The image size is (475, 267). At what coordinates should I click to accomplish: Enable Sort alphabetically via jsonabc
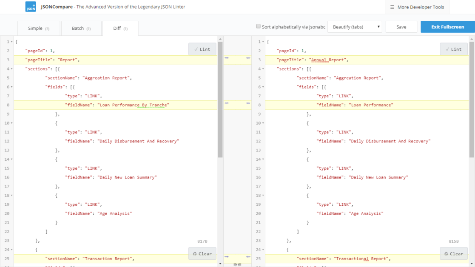pos(258,26)
